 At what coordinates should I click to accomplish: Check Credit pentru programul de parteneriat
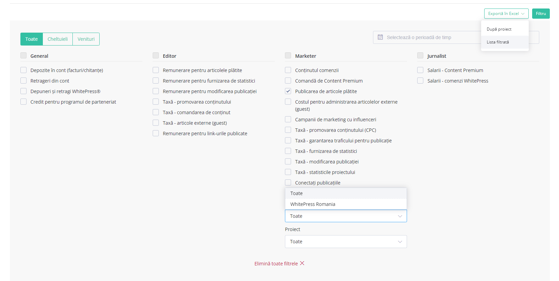click(x=23, y=102)
